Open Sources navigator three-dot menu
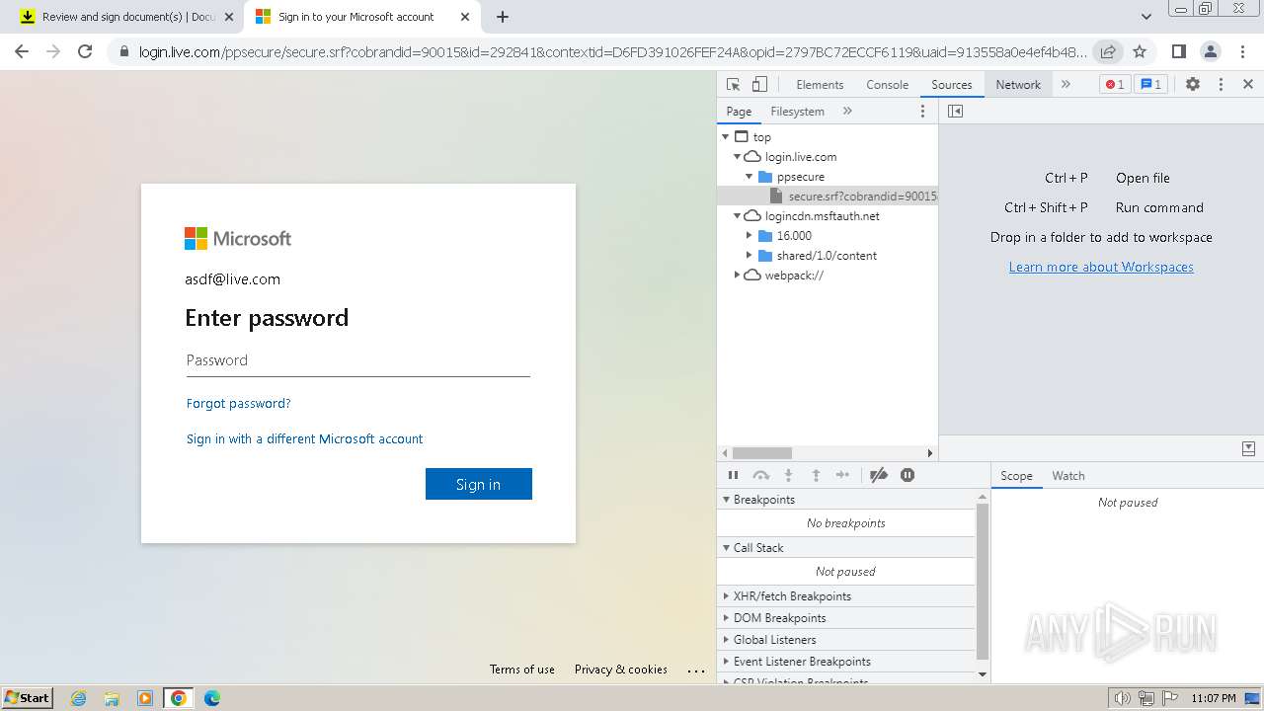The width and height of the screenshot is (1264, 711). [x=923, y=112]
